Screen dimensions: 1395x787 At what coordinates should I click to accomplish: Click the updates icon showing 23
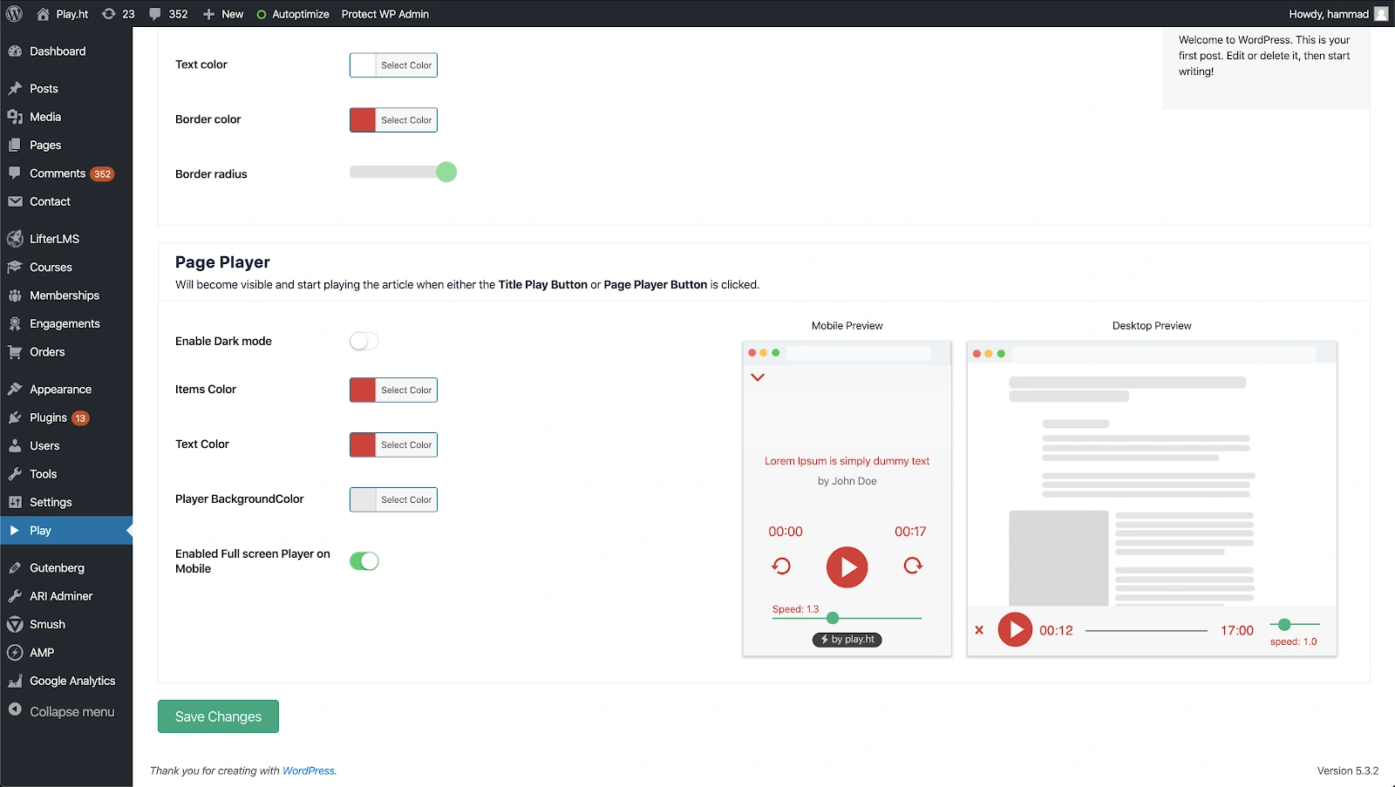[x=108, y=14]
